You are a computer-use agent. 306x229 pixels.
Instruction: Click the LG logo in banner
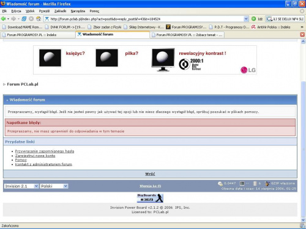coord(248,70)
